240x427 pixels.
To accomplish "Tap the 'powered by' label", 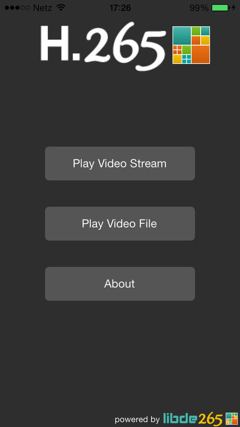I will [137, 419].
